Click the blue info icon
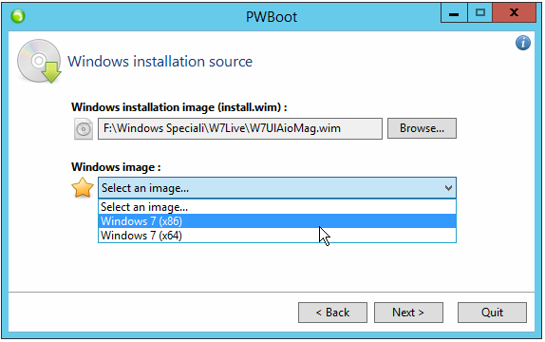Screen dimensions: 545x342 click(523, 43)
